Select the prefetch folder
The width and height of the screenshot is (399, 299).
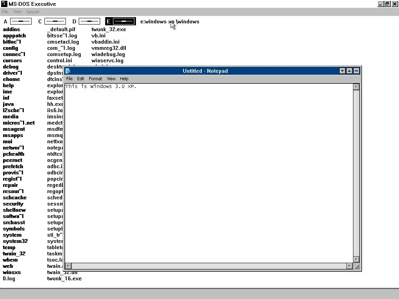(x=13, y=167)
